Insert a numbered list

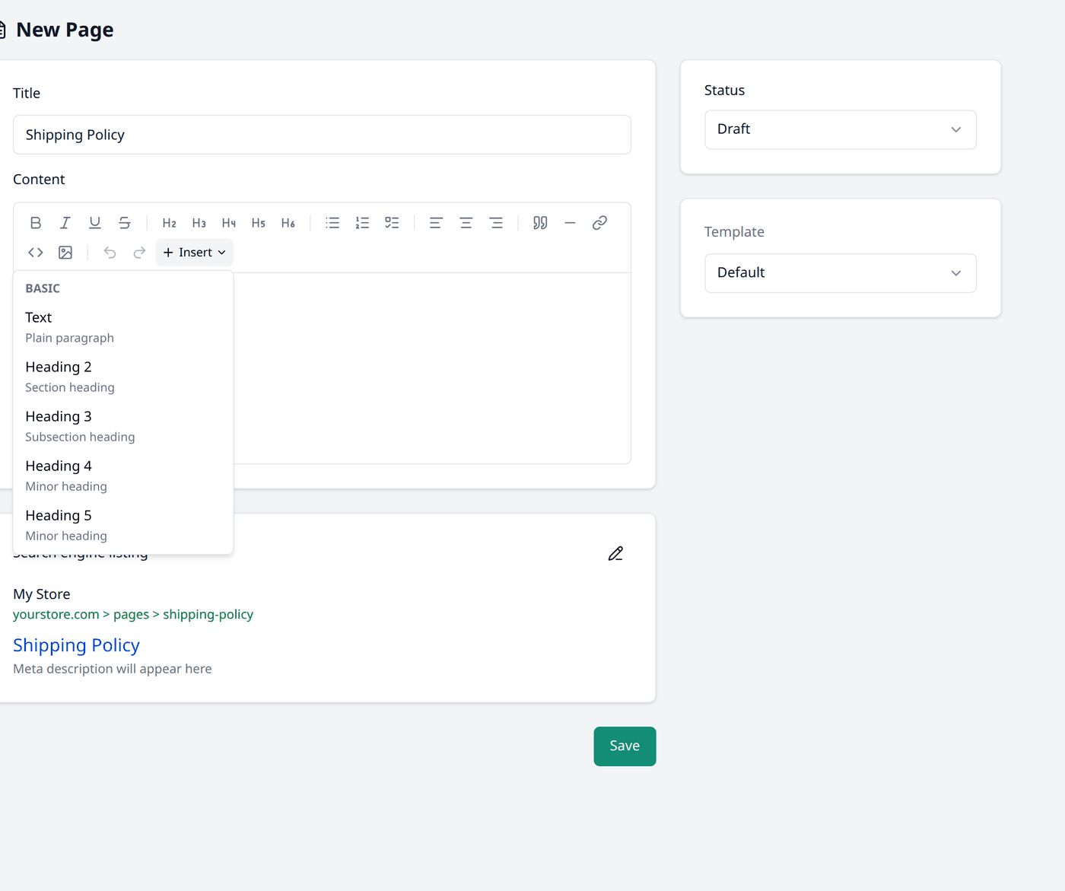[x=362, y=223]
